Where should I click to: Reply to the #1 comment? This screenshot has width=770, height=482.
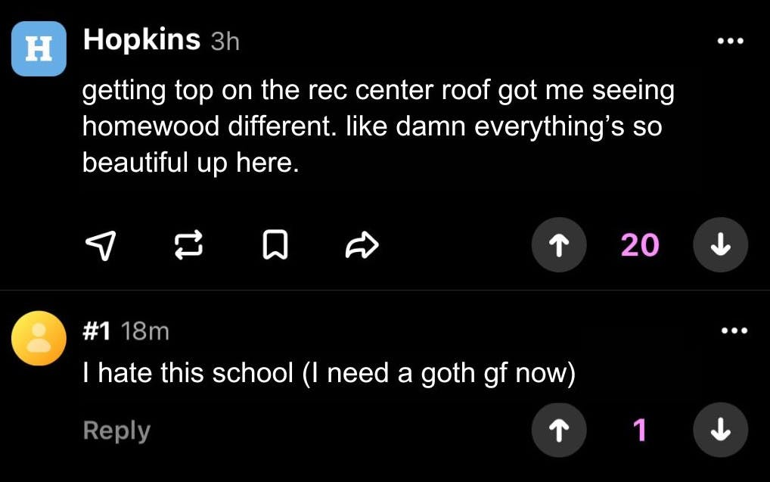(x=115, y=430)
